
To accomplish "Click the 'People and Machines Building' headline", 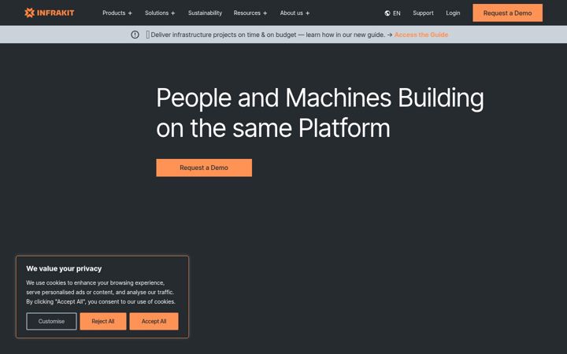I will 320,112.
